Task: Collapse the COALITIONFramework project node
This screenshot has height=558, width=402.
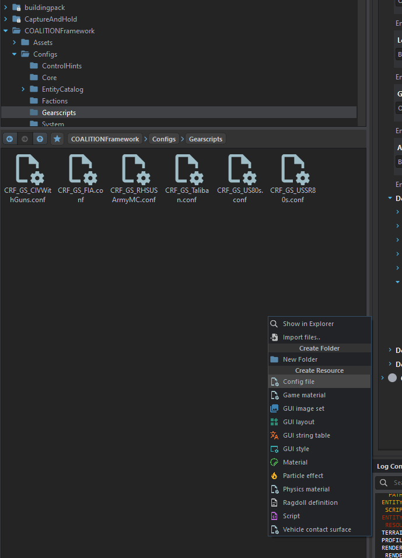Action: click(6, 31)
